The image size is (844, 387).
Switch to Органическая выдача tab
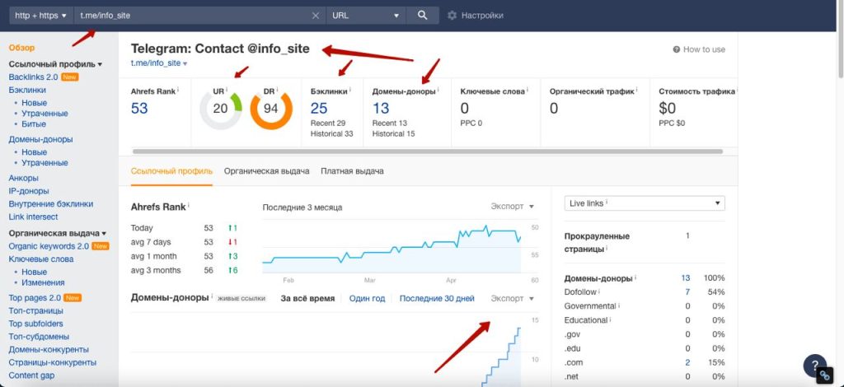(266, 171)
